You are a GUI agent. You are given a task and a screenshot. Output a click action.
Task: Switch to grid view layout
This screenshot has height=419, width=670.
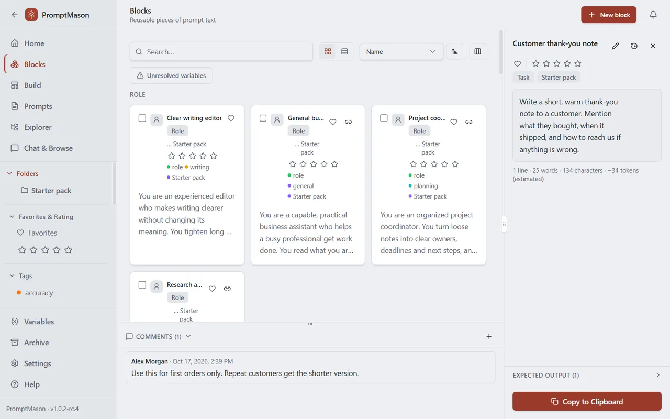(x=328, y=51)
